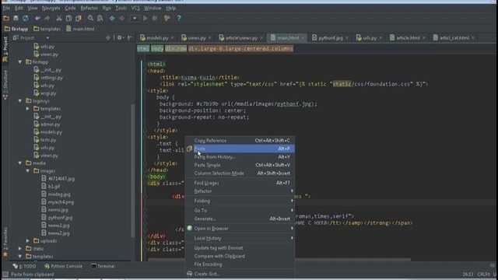Collapse the images folder
The image size is (498, 280).
28,171
